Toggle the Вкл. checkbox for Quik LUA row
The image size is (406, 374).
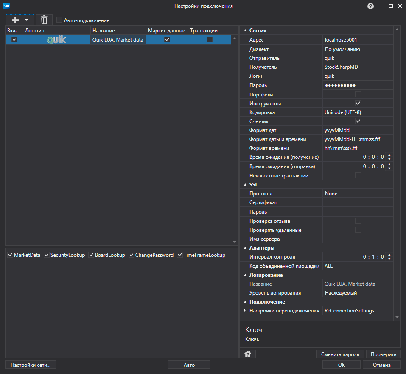click(x=14, y=39)
